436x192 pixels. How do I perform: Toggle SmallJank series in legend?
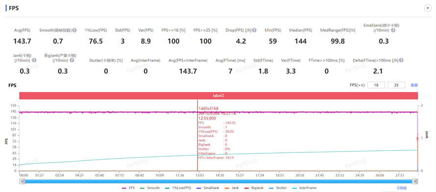pyautogui.click(x=208, y=188)
